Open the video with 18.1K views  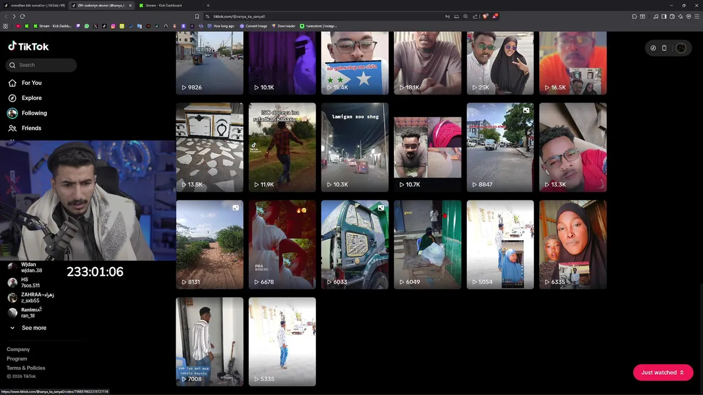point(427,63)
